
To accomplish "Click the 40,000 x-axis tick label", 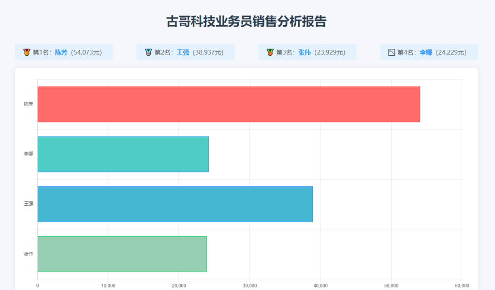I will tap(320, 286).
